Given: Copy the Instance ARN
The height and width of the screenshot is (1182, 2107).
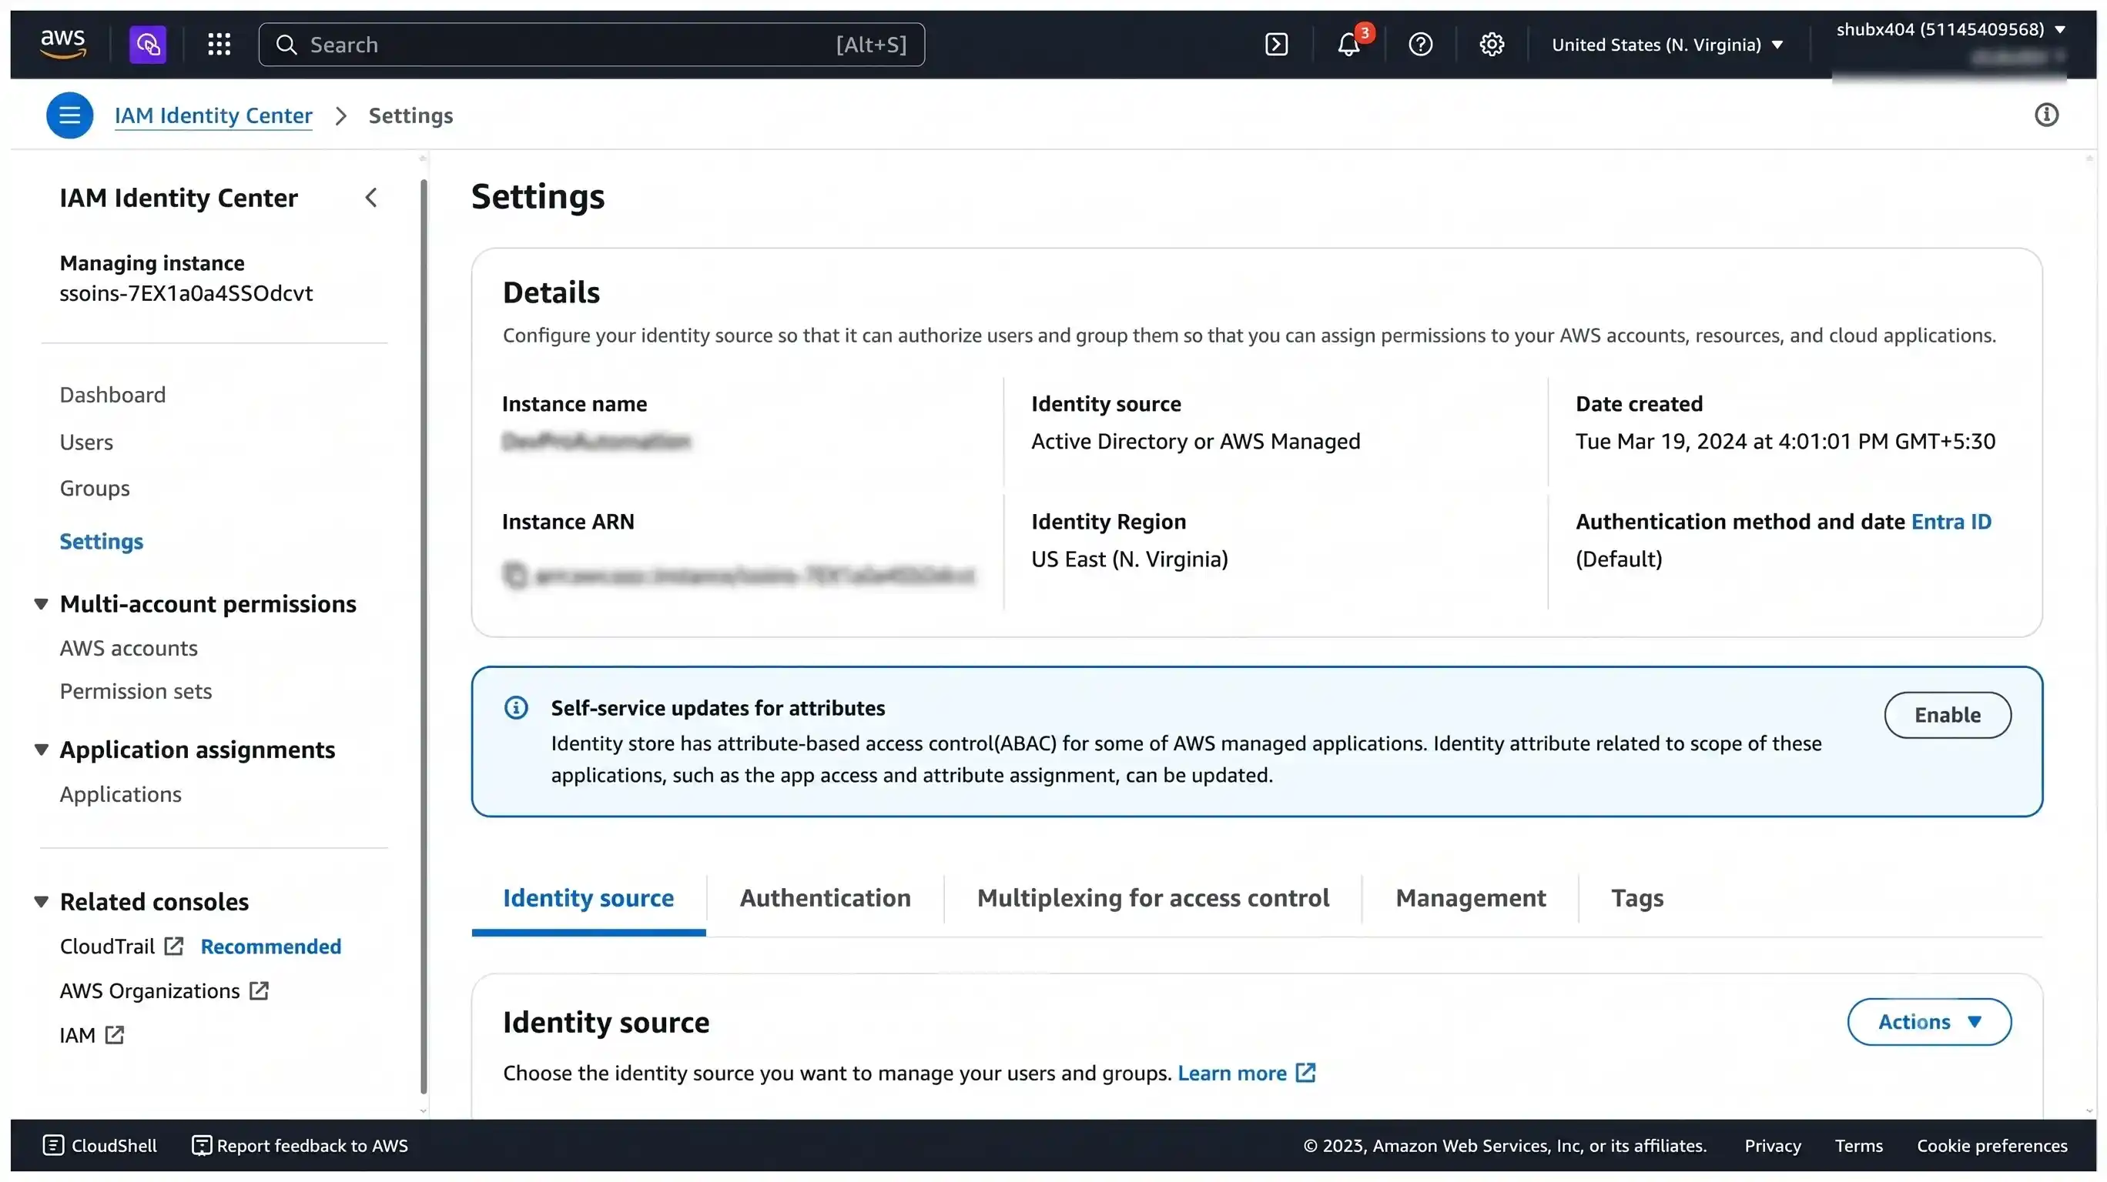Looking at the screenshot, I should pyautogui.click(x=514, y=576).
